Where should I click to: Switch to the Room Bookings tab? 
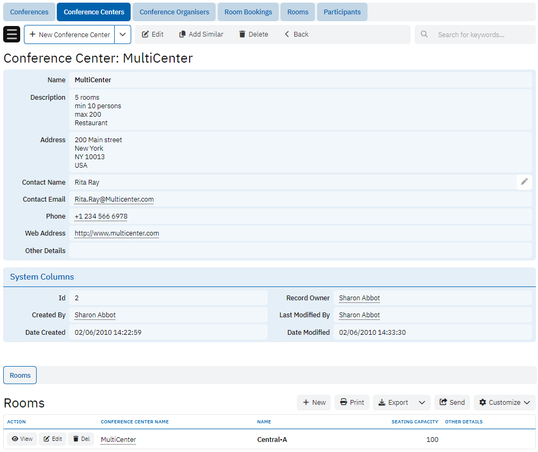pyautogui.click(x=248, y=12)
